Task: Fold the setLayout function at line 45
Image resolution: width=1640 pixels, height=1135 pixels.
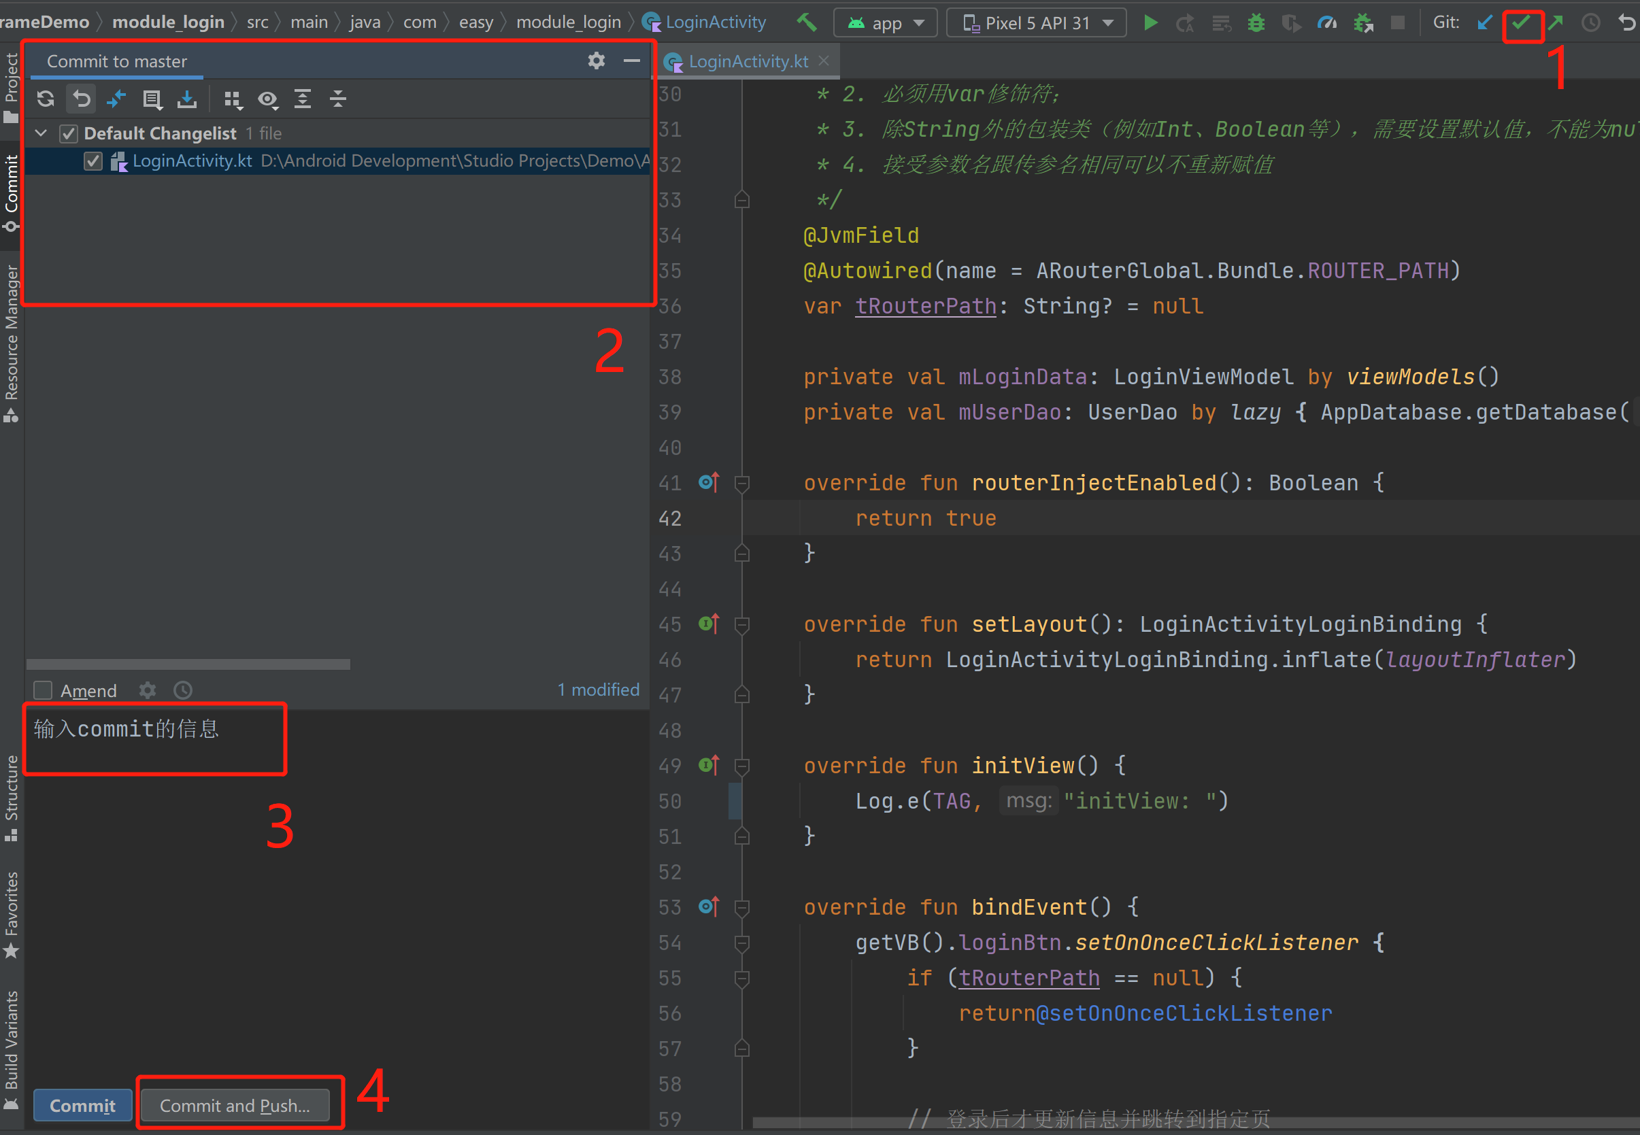Action: coord(741,625)
